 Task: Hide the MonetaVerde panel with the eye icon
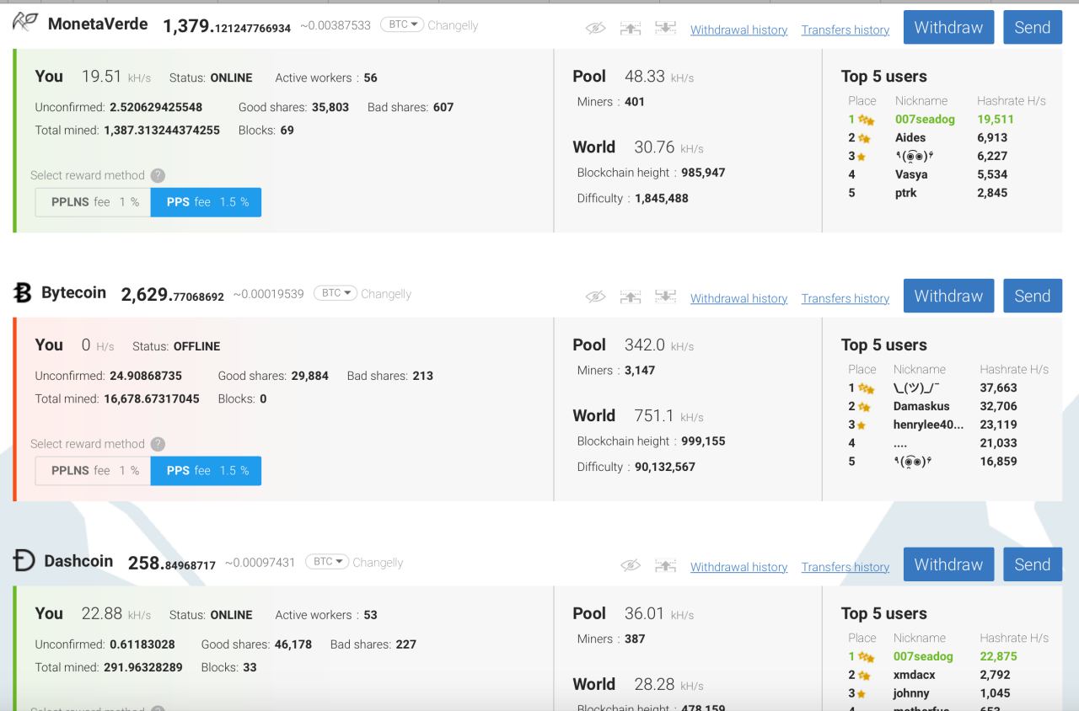click(595, 29)
